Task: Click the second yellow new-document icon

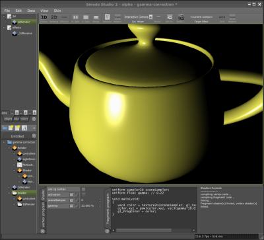Action: (x=18, y=128)
